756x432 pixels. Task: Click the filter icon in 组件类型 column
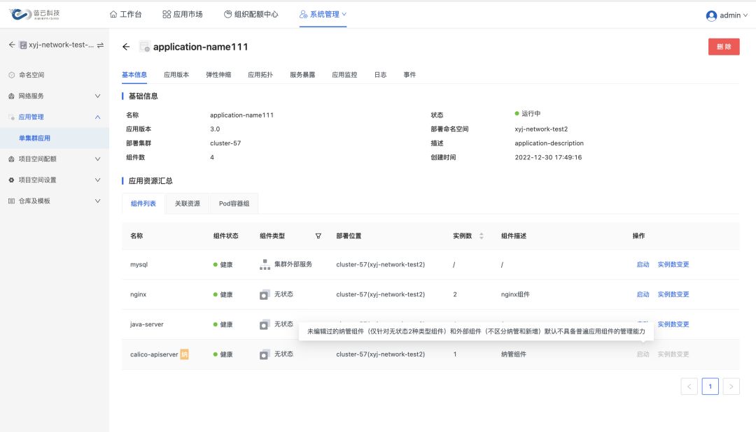318,236
